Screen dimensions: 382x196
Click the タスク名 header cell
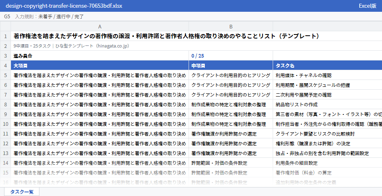328,66
